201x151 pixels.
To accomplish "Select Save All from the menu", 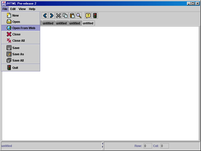I will (x=18, y=61).
